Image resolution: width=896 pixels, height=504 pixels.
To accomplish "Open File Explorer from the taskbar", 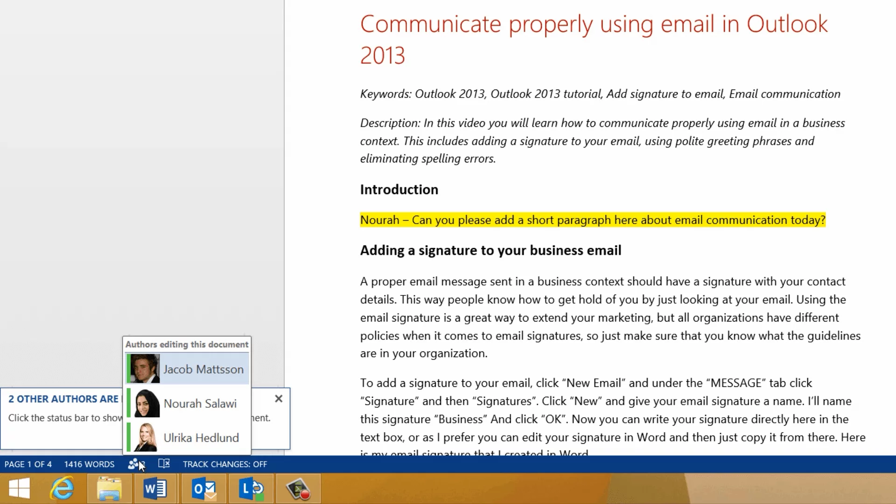I will pyautogui.click(x=109, y=489).
